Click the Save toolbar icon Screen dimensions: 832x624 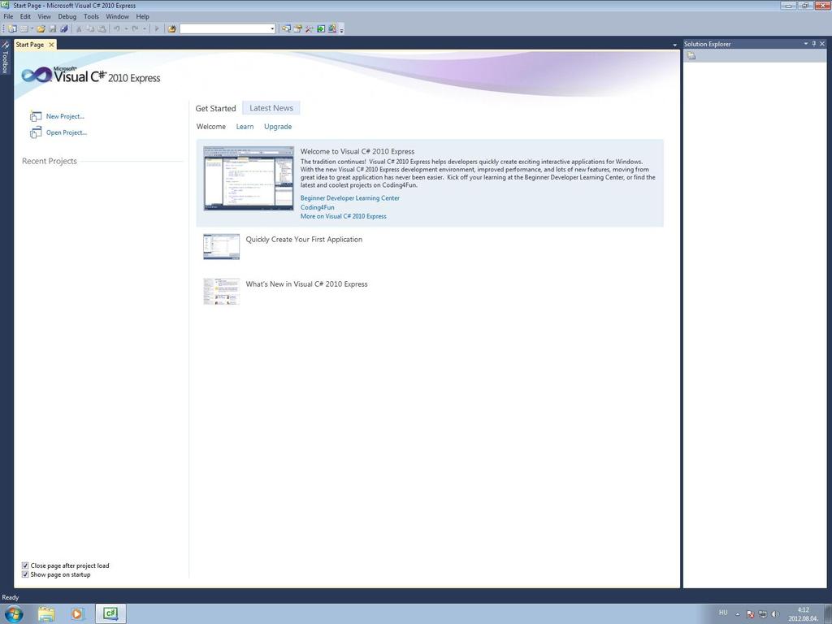(x=53, y=28)
